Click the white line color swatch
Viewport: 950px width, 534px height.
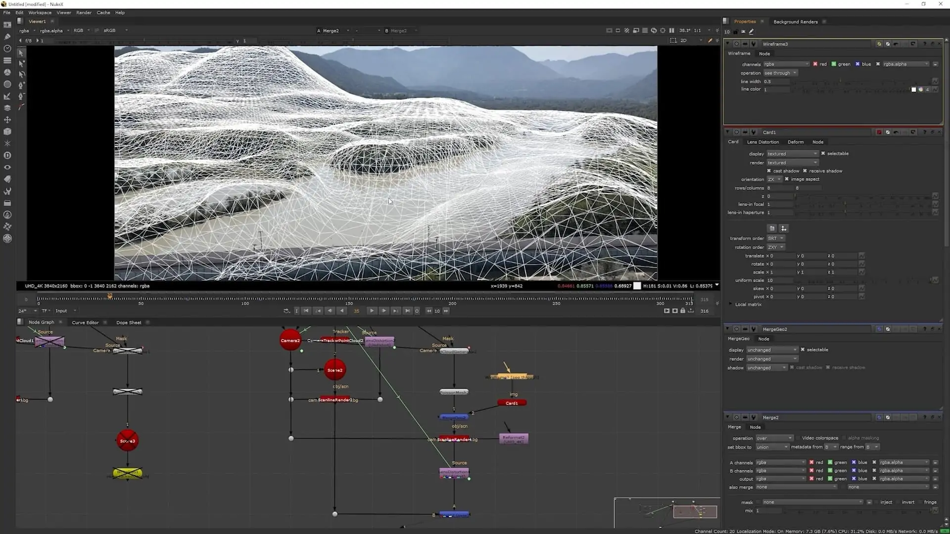tap(913, 89)
